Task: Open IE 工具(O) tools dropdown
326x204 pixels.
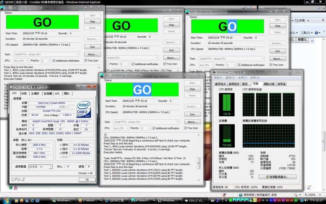Action: [x=307, y=33]
